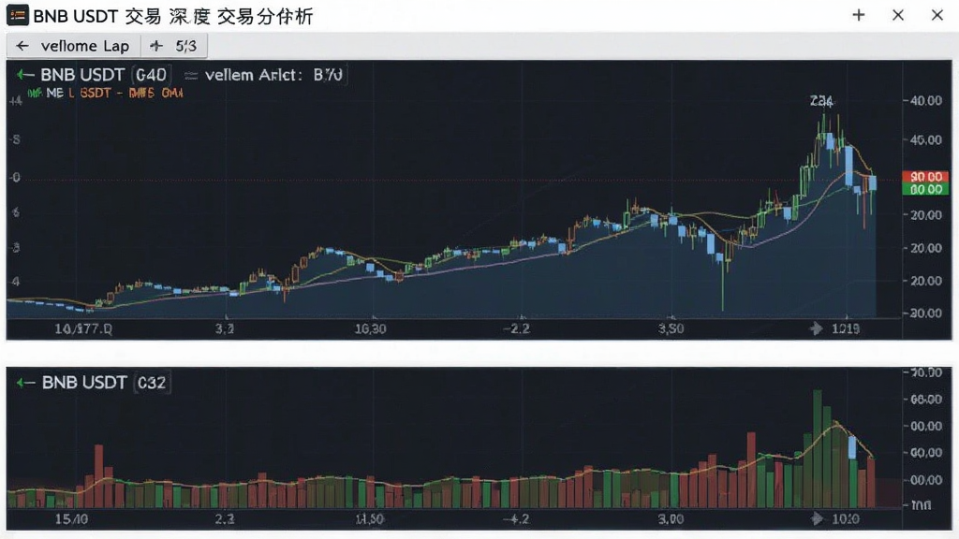Screen dimensions: 959x539
Task: Click the app icon beside the BNB USDT title
Action: (17, 15)
